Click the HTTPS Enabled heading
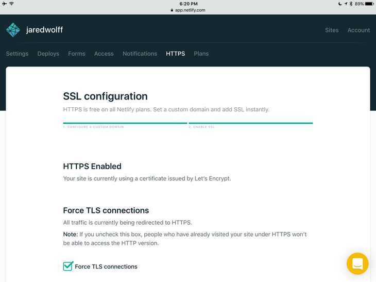This screenshot has height=282, width=376. tap(92, 166)
